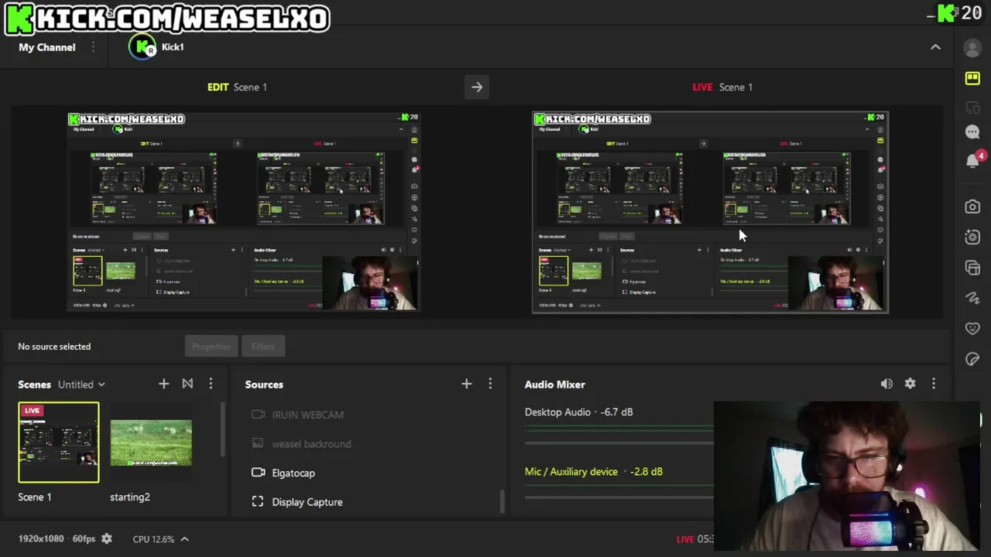Click the Scene 1 name label

coord(35,497)
